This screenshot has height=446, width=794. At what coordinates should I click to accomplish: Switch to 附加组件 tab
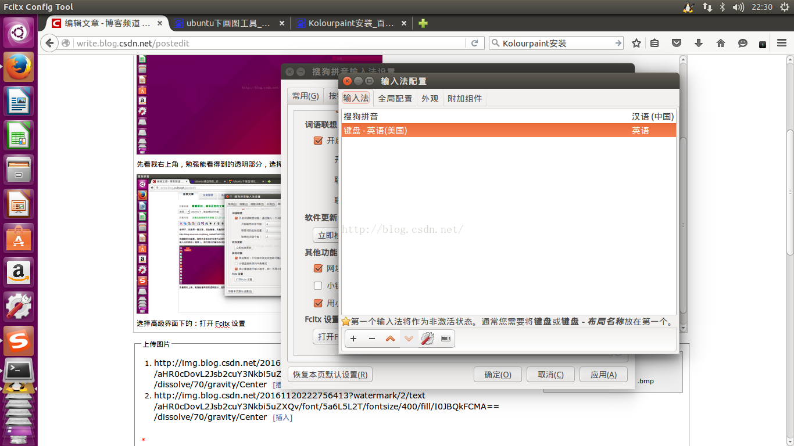464,98
